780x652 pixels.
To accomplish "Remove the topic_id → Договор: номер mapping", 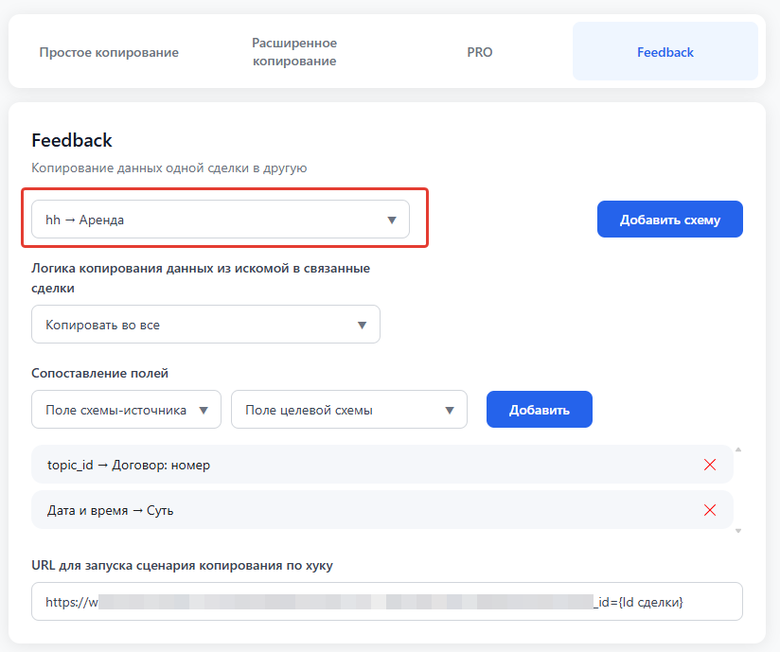I will click(710, 465).
